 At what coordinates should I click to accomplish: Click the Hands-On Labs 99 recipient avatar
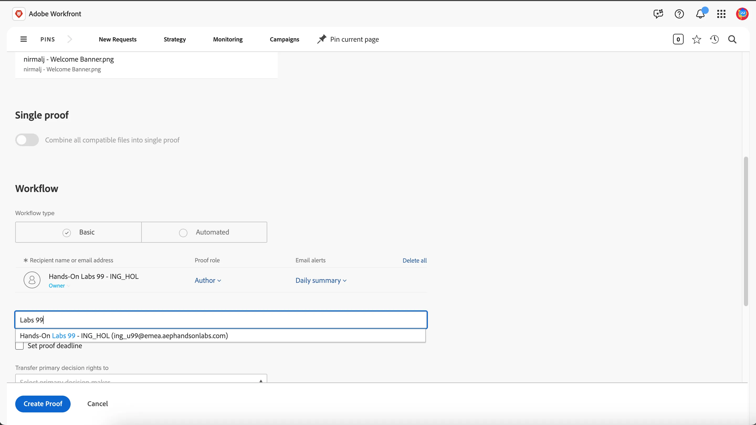[x=32, y=280]
